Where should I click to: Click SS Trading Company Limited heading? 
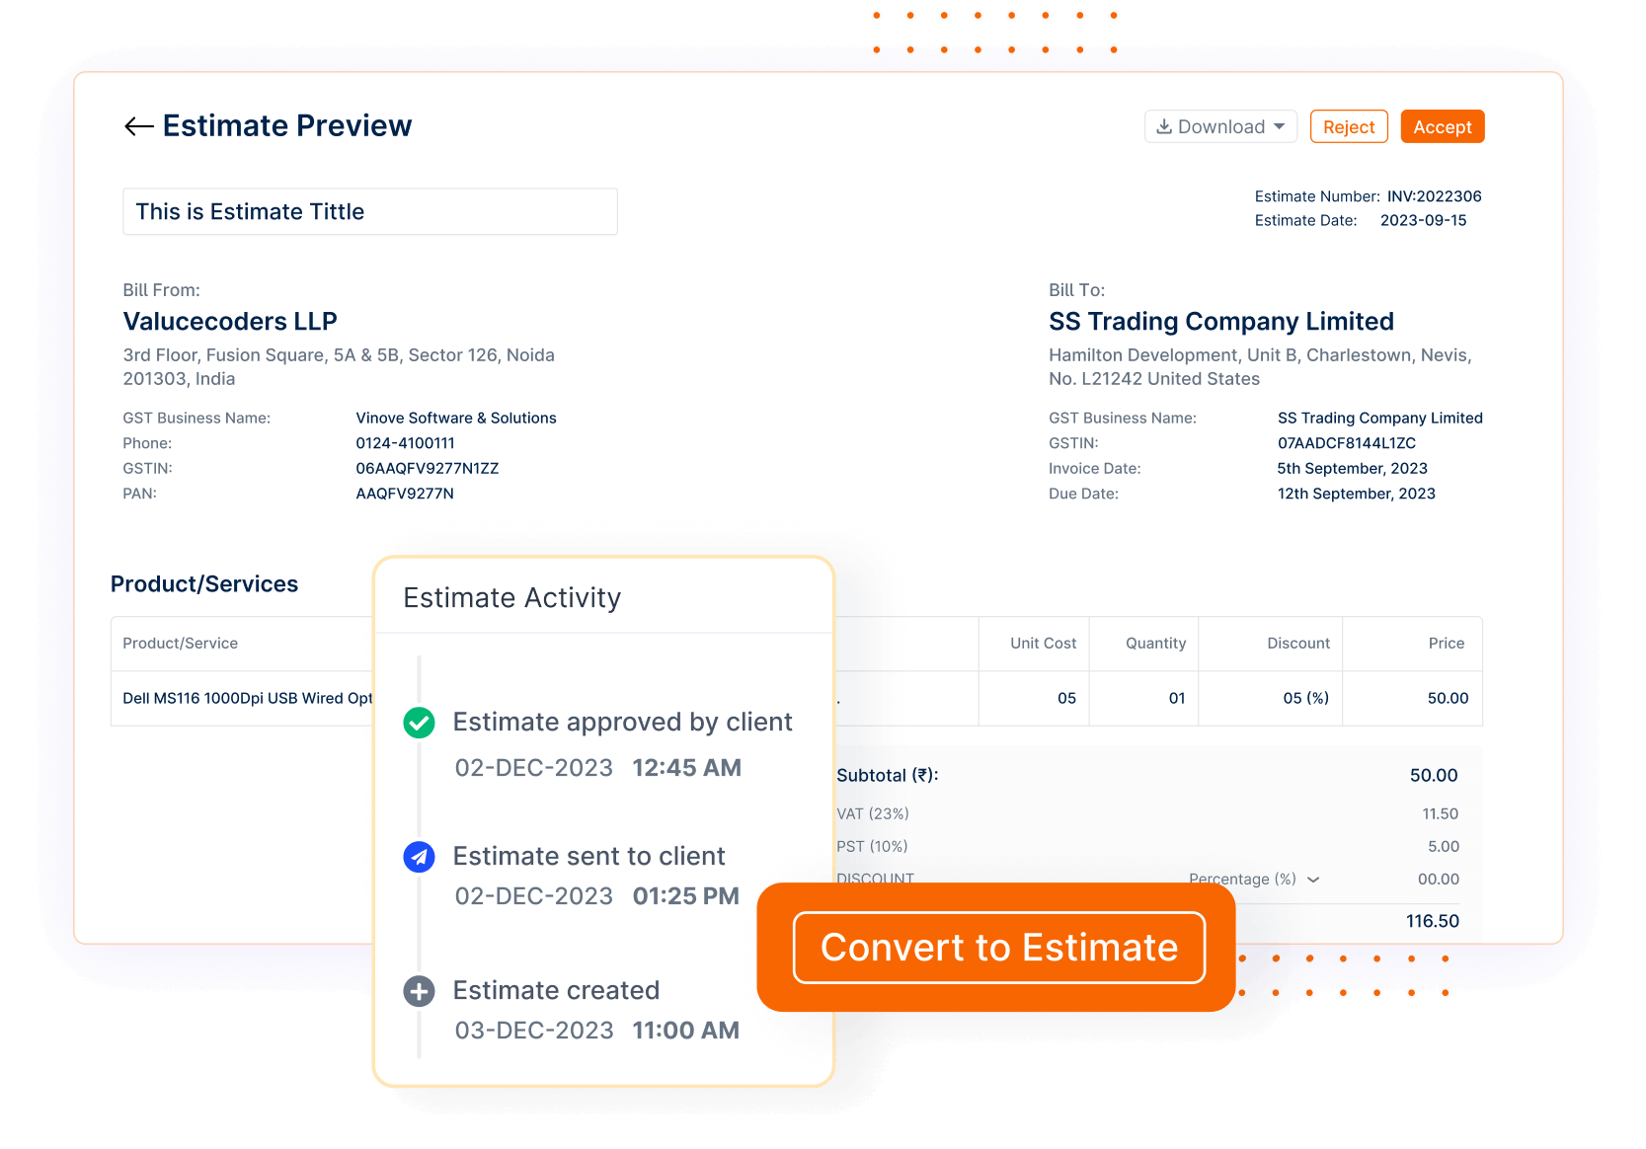tap(1221, 322)
